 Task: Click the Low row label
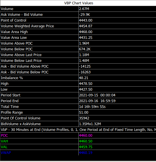click(x=4, y=89)
